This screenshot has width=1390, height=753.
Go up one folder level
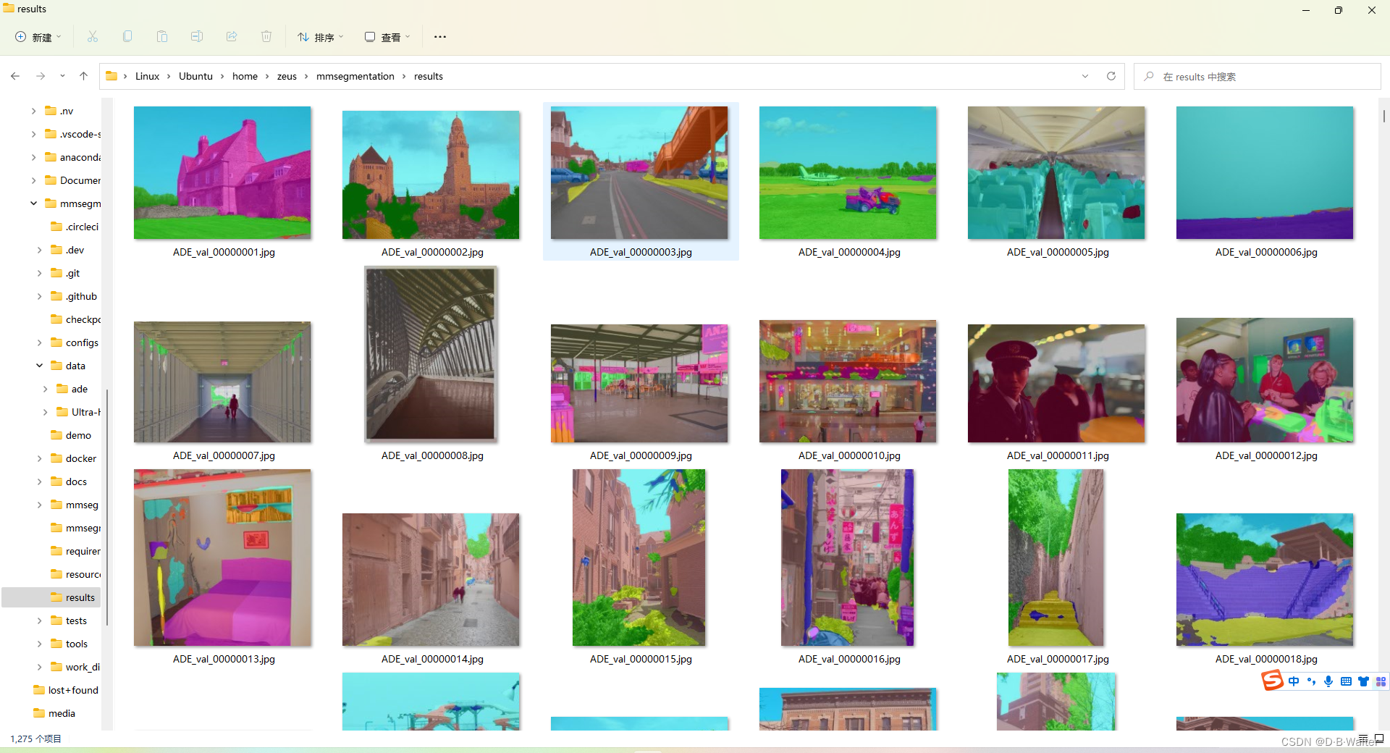pyautogui.click(x=84, y=76)
